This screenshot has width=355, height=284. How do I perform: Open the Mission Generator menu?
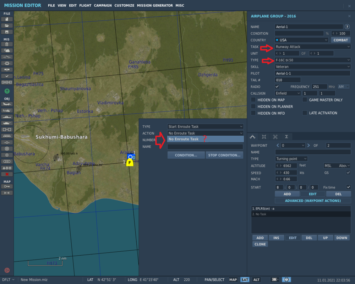[x=155, y=6]
